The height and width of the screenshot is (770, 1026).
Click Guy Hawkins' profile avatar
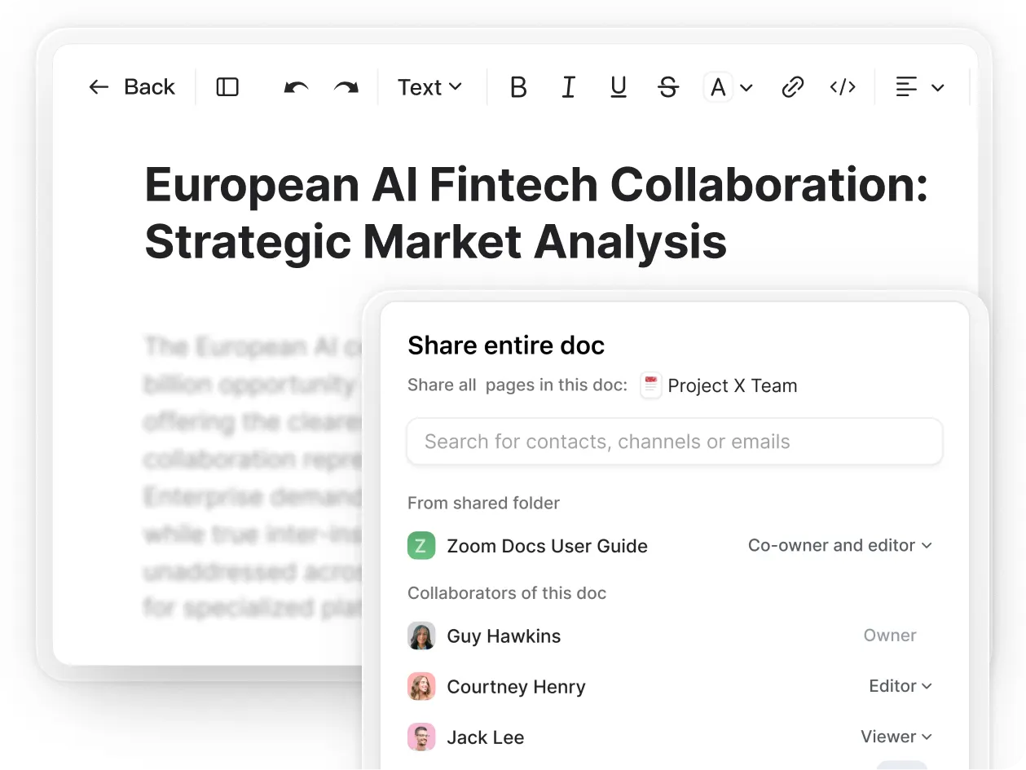(x=421, y=636)
